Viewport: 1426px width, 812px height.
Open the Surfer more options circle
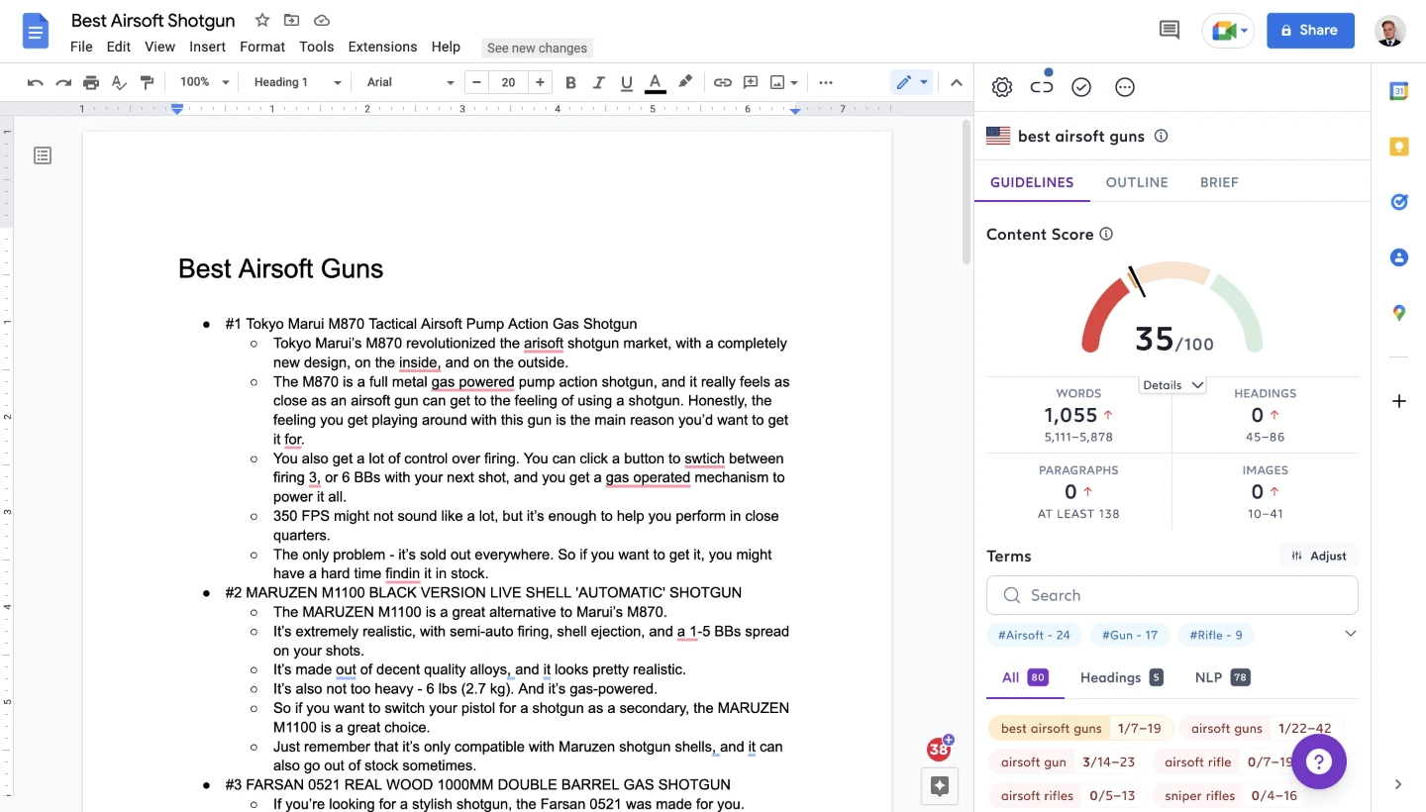pyautogui.click(x=1125, y=87)
